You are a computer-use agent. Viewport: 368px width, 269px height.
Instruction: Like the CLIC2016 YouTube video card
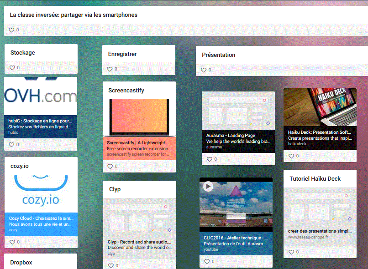[x=207, y=262]
